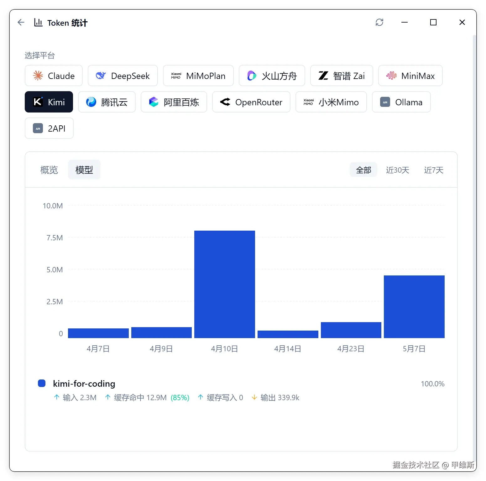Click the 缓存命中 12.9M stat
The image size is (486, 481).
coord(136,397)
